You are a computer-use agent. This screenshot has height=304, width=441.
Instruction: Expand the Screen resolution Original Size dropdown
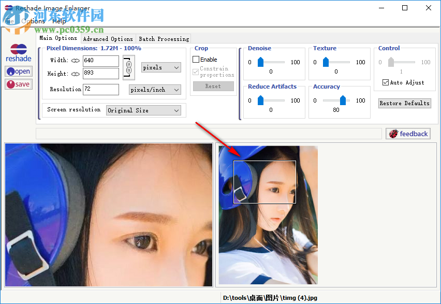[144, 110]
